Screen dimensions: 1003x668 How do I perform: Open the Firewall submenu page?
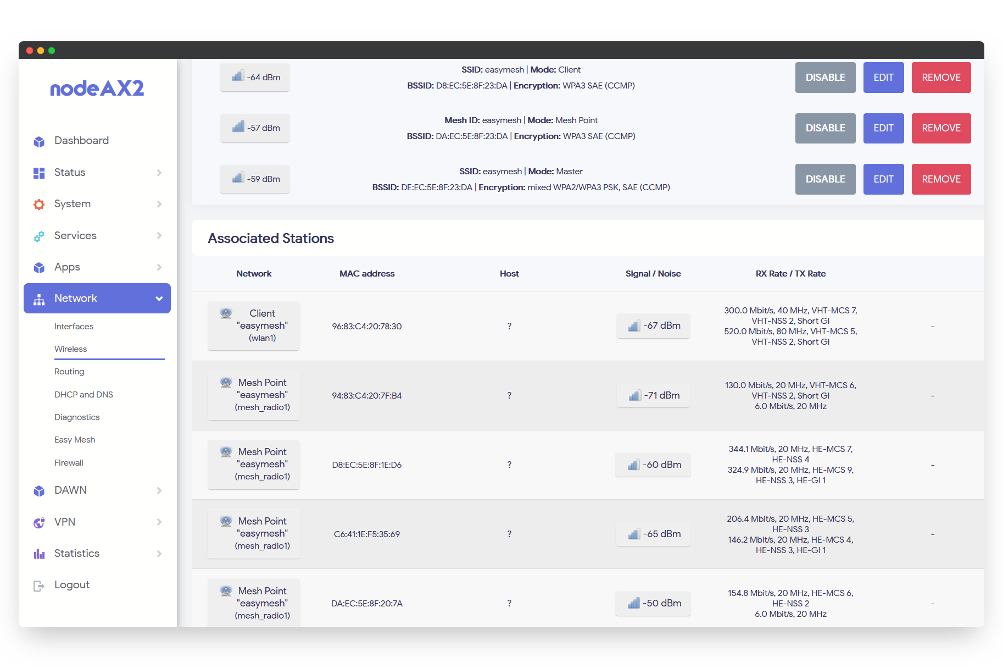(x=69, y=463)
